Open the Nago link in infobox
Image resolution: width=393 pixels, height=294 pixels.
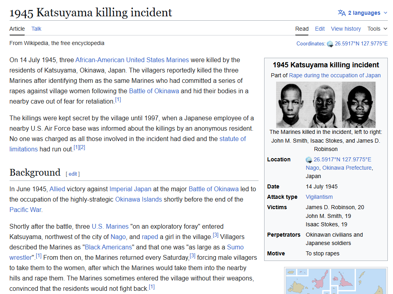[312, 168]
